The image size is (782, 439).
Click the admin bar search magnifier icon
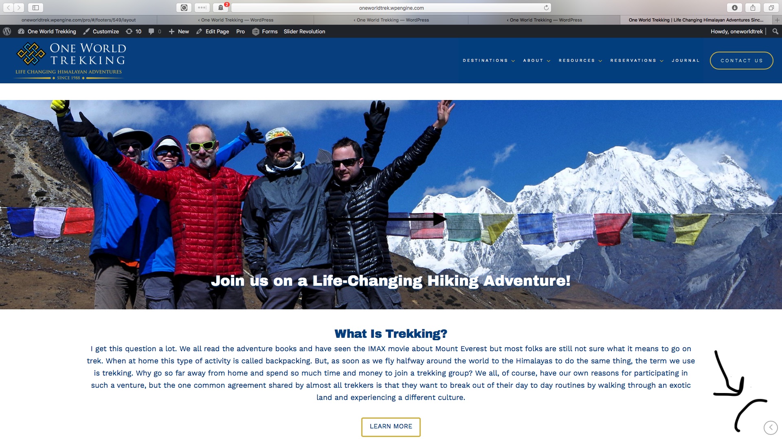click(x=775, y=31)
